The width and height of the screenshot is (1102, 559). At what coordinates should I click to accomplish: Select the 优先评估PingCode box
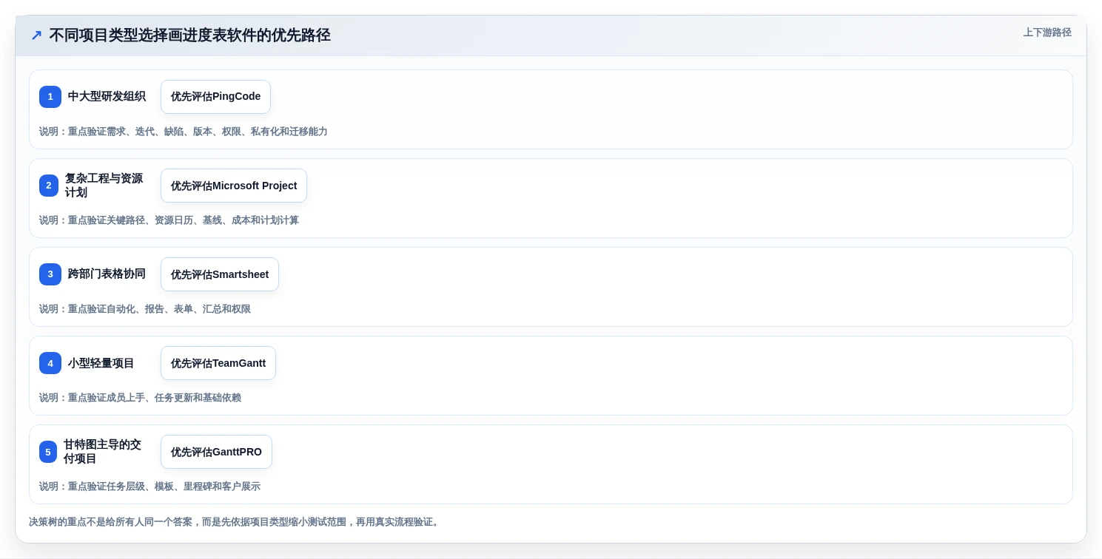(215, 97)
